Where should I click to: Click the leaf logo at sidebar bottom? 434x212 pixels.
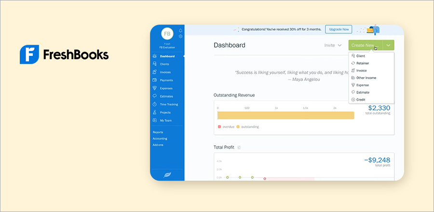167,175
